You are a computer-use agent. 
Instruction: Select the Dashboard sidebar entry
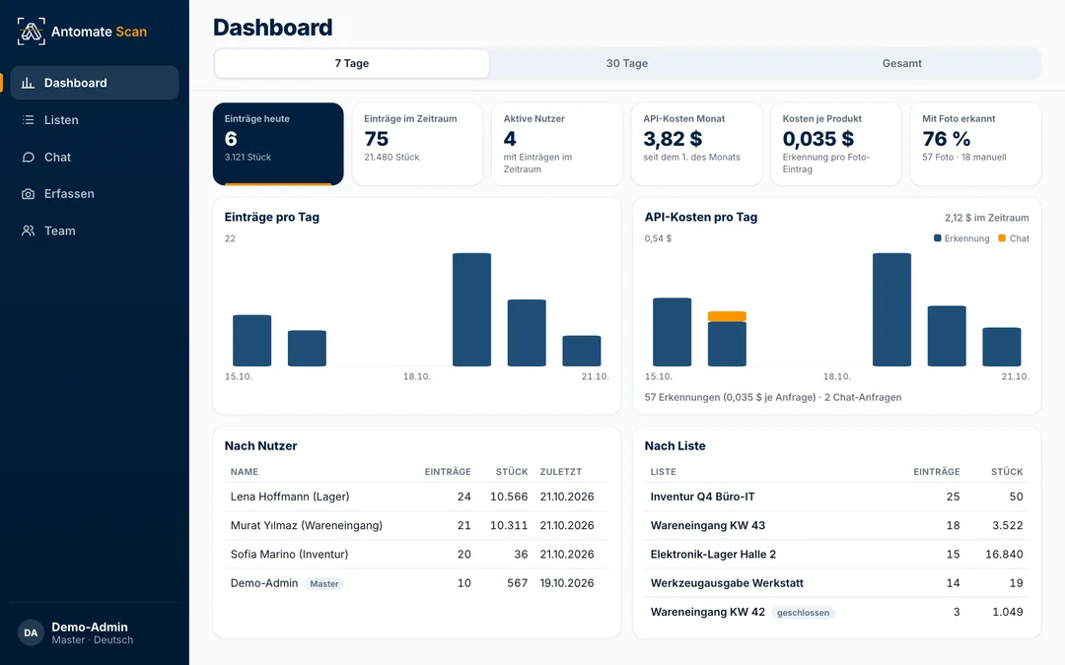pos(95,83)
